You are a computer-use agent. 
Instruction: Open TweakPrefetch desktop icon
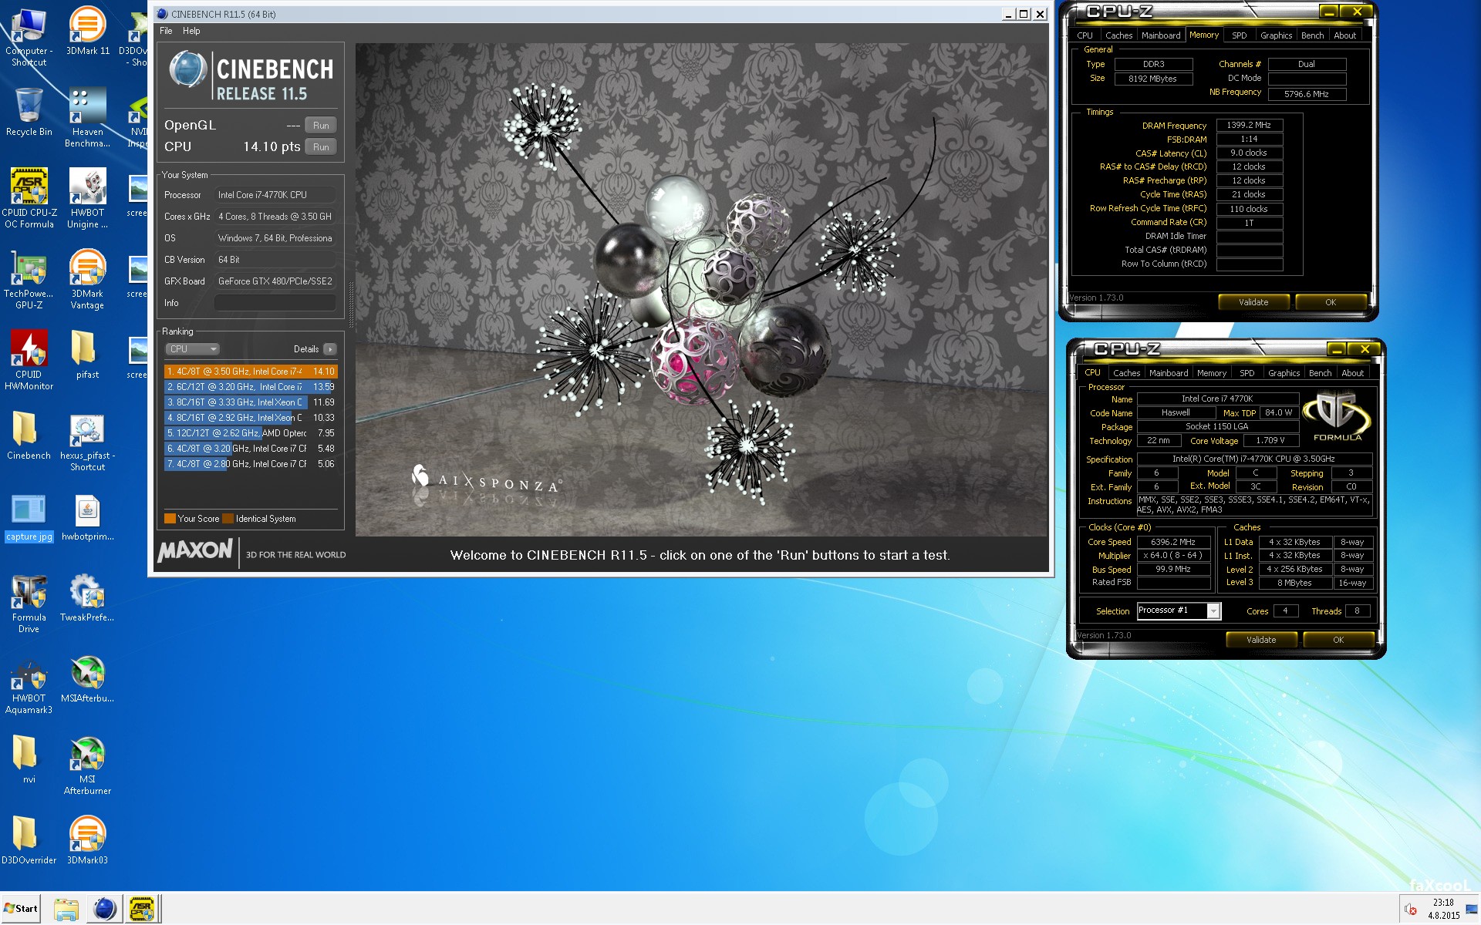[x=87, y=597]
